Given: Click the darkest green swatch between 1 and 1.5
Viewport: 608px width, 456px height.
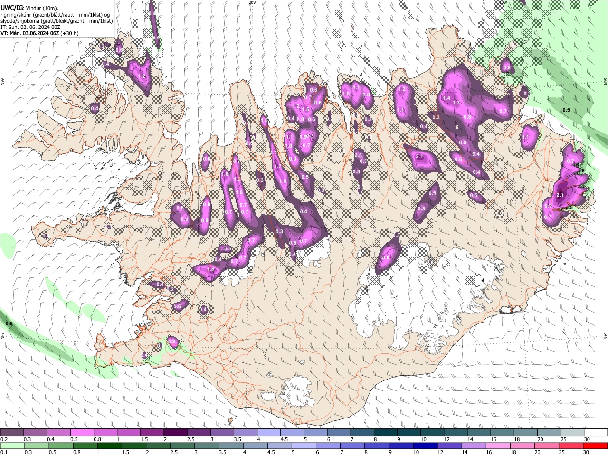Looking at the screenshot, I should 110,446.
